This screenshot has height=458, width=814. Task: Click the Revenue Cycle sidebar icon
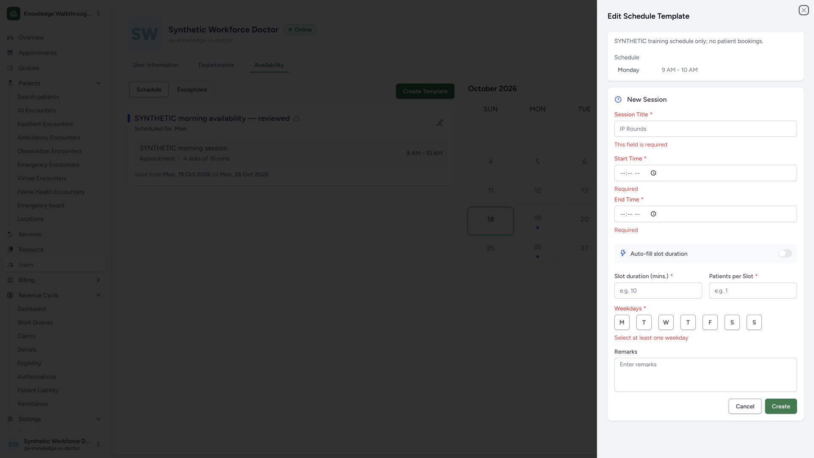(10, 295)
